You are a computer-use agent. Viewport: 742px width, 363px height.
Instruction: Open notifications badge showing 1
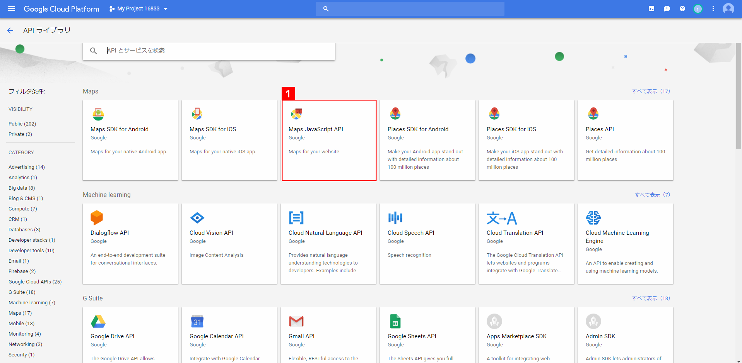(698, 9)
